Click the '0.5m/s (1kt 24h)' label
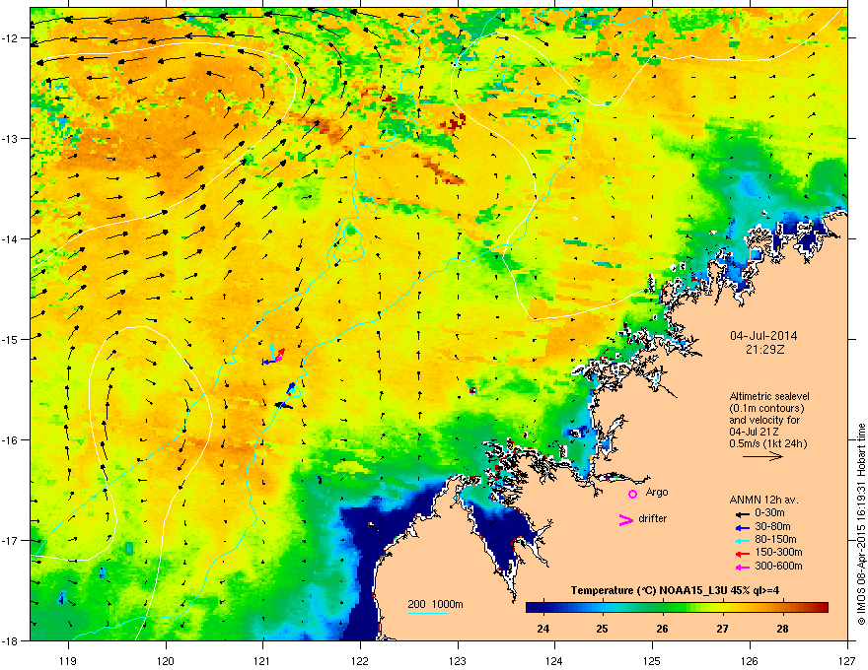The image size is (868, 670). tap(768, 444)
